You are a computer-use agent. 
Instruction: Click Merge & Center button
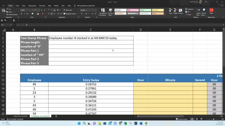[70, 14]
